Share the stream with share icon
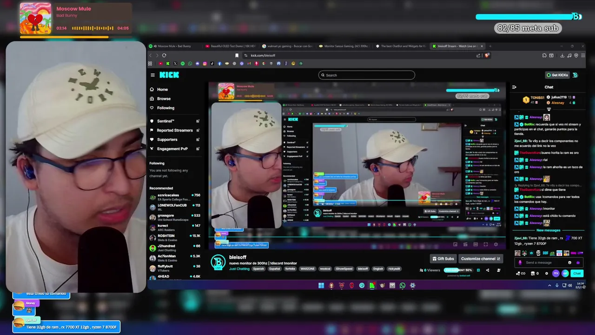Screen dimensions: 595x335 coord(488,270)
